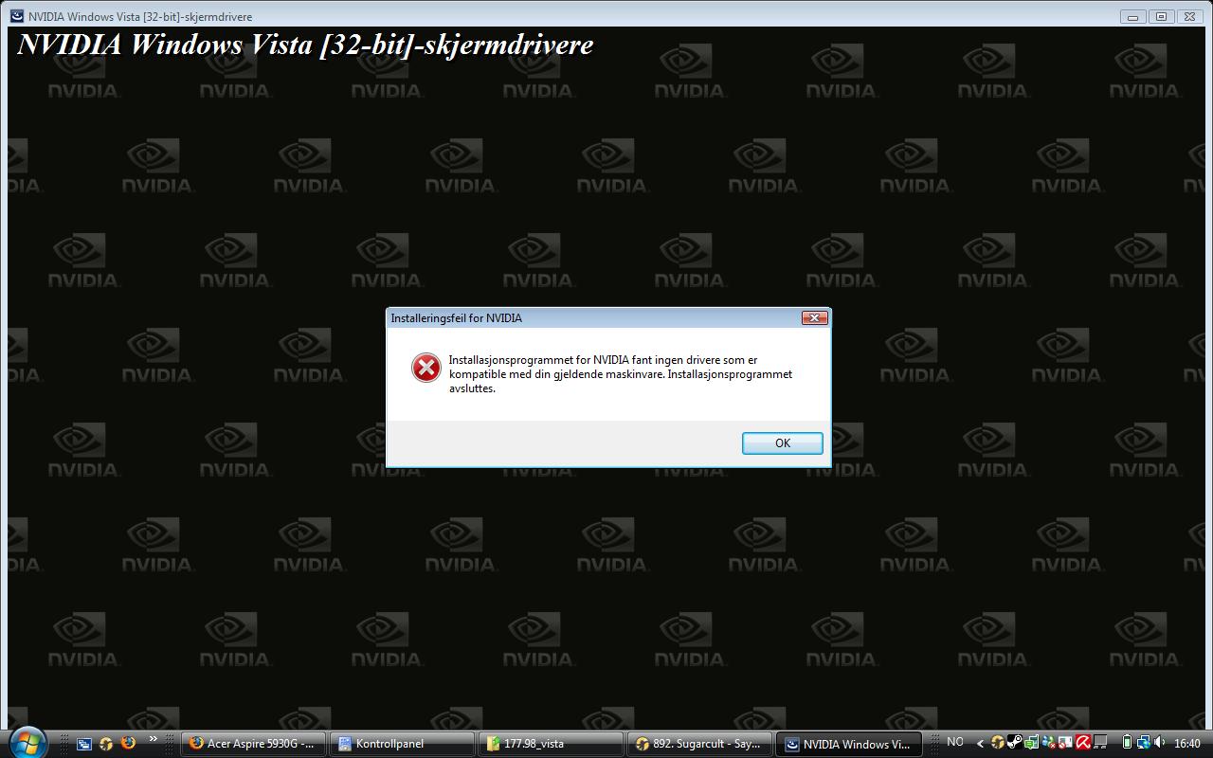Click OK in the NVIDIA error dialog
Screen dimensions: 1213x758
(782, 442)
